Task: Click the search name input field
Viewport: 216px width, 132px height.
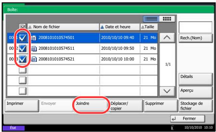Action: 195,27
